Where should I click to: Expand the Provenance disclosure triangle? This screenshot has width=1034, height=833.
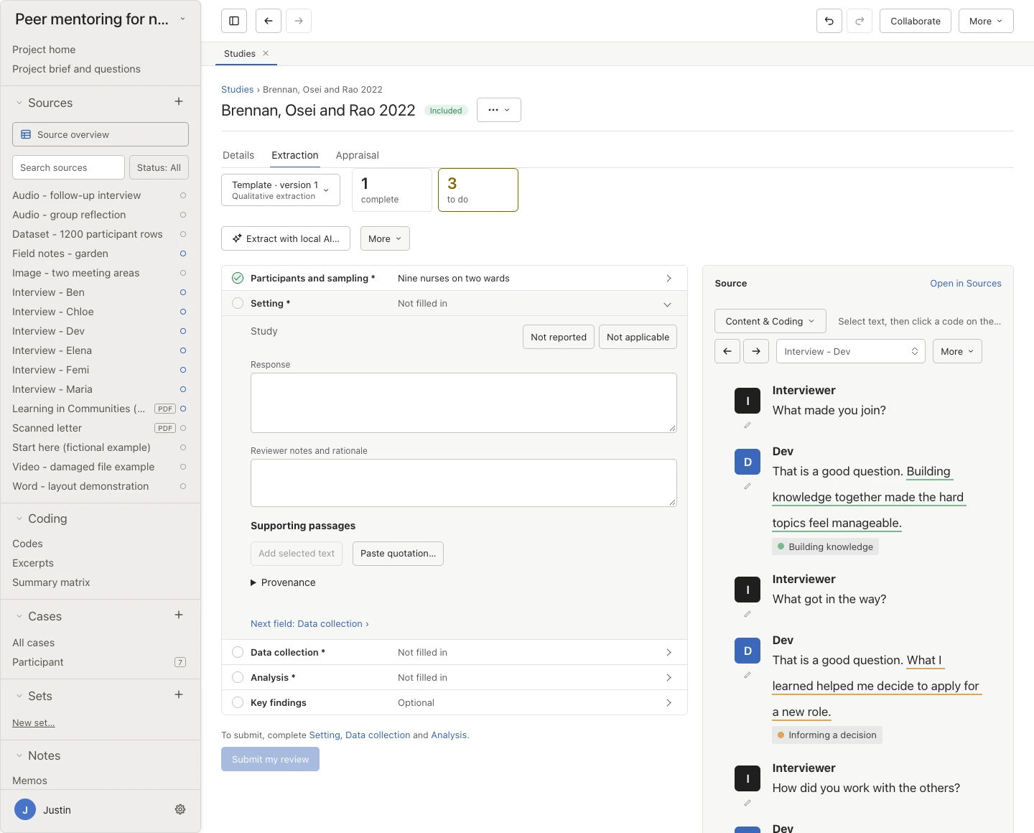tap(253, 582)
